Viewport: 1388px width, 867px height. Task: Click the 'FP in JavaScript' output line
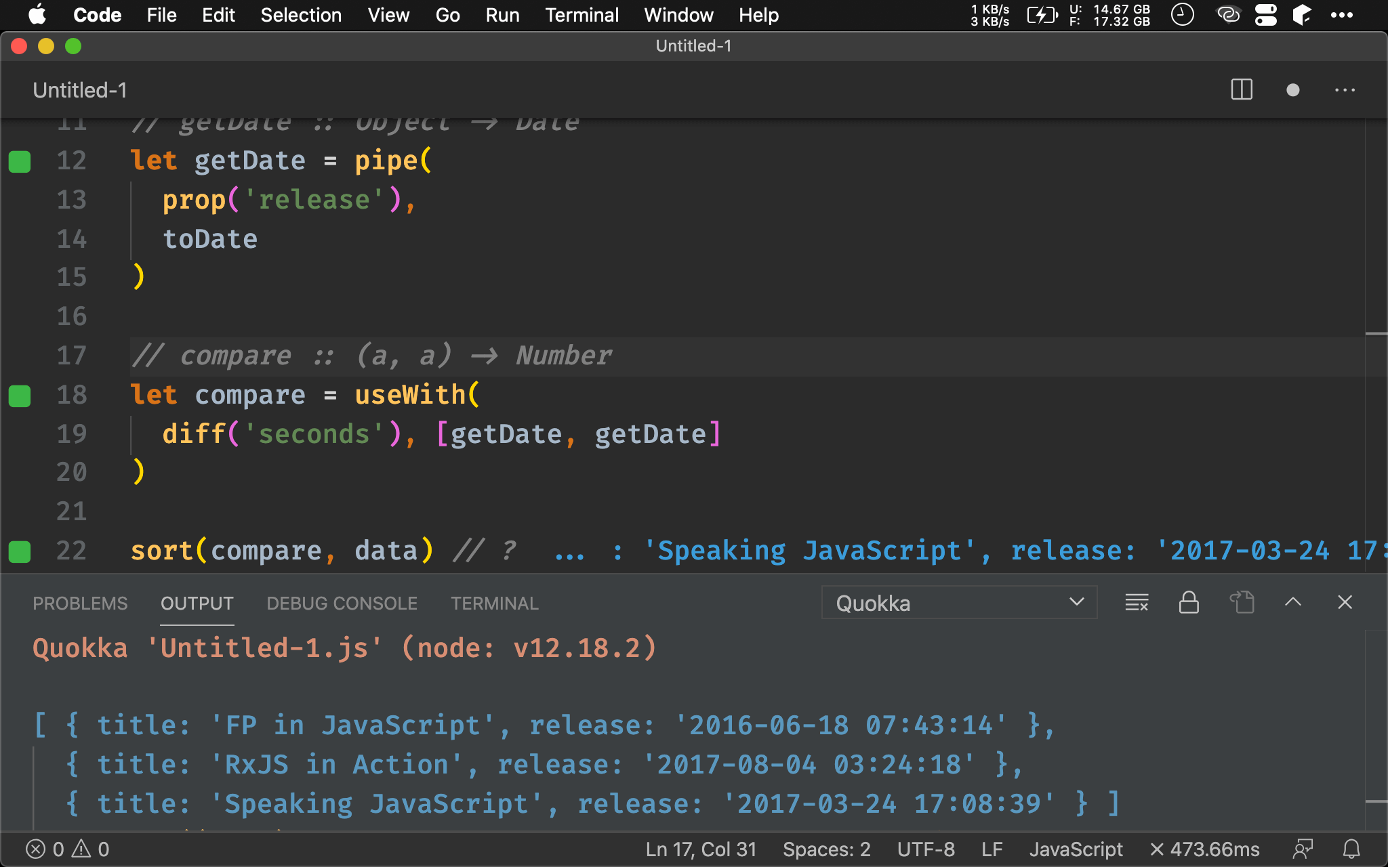pyautogui.click(x=544, y=725)
